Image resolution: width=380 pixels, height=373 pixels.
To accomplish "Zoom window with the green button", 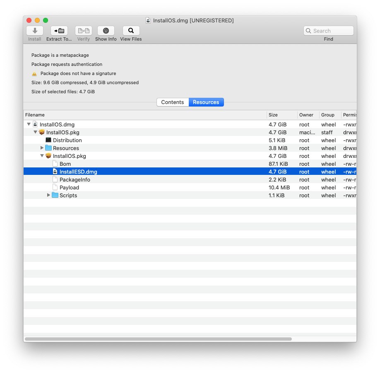I will point(46,20).
